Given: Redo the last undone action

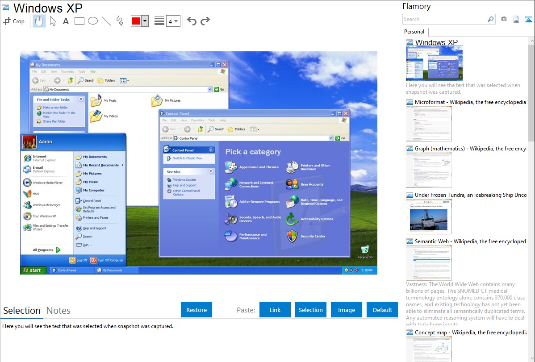Looking at the screenshot, I should 205,21.
